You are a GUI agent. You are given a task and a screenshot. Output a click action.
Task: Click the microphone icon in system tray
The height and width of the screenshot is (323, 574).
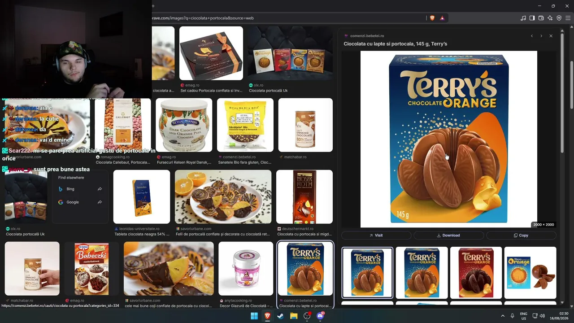(x=513, y=316)
